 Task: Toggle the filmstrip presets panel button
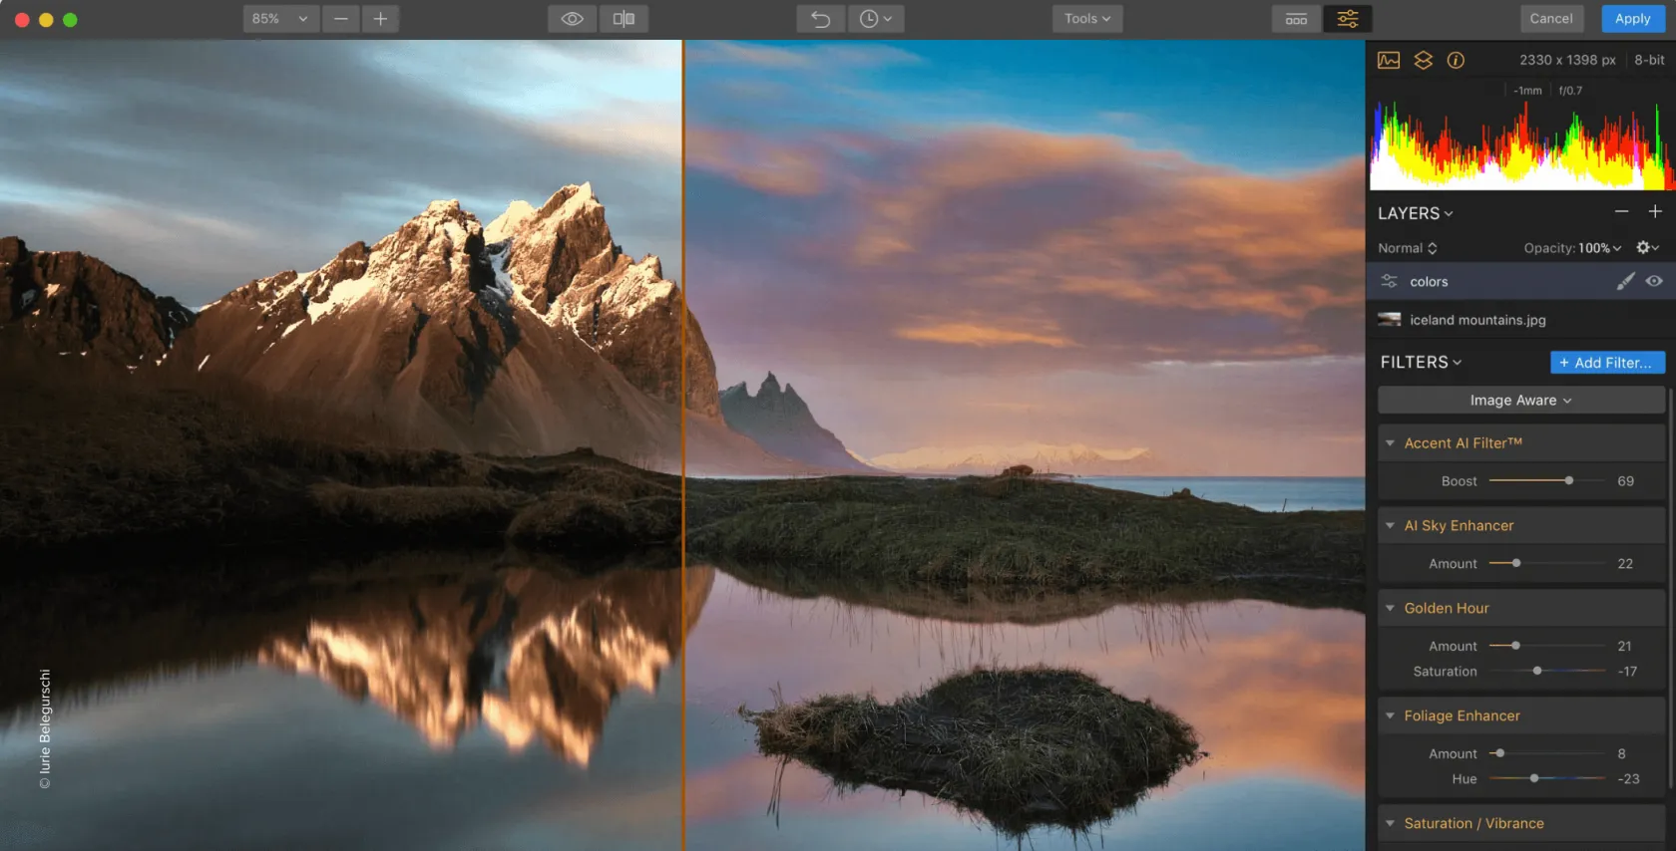[1296, 19]
